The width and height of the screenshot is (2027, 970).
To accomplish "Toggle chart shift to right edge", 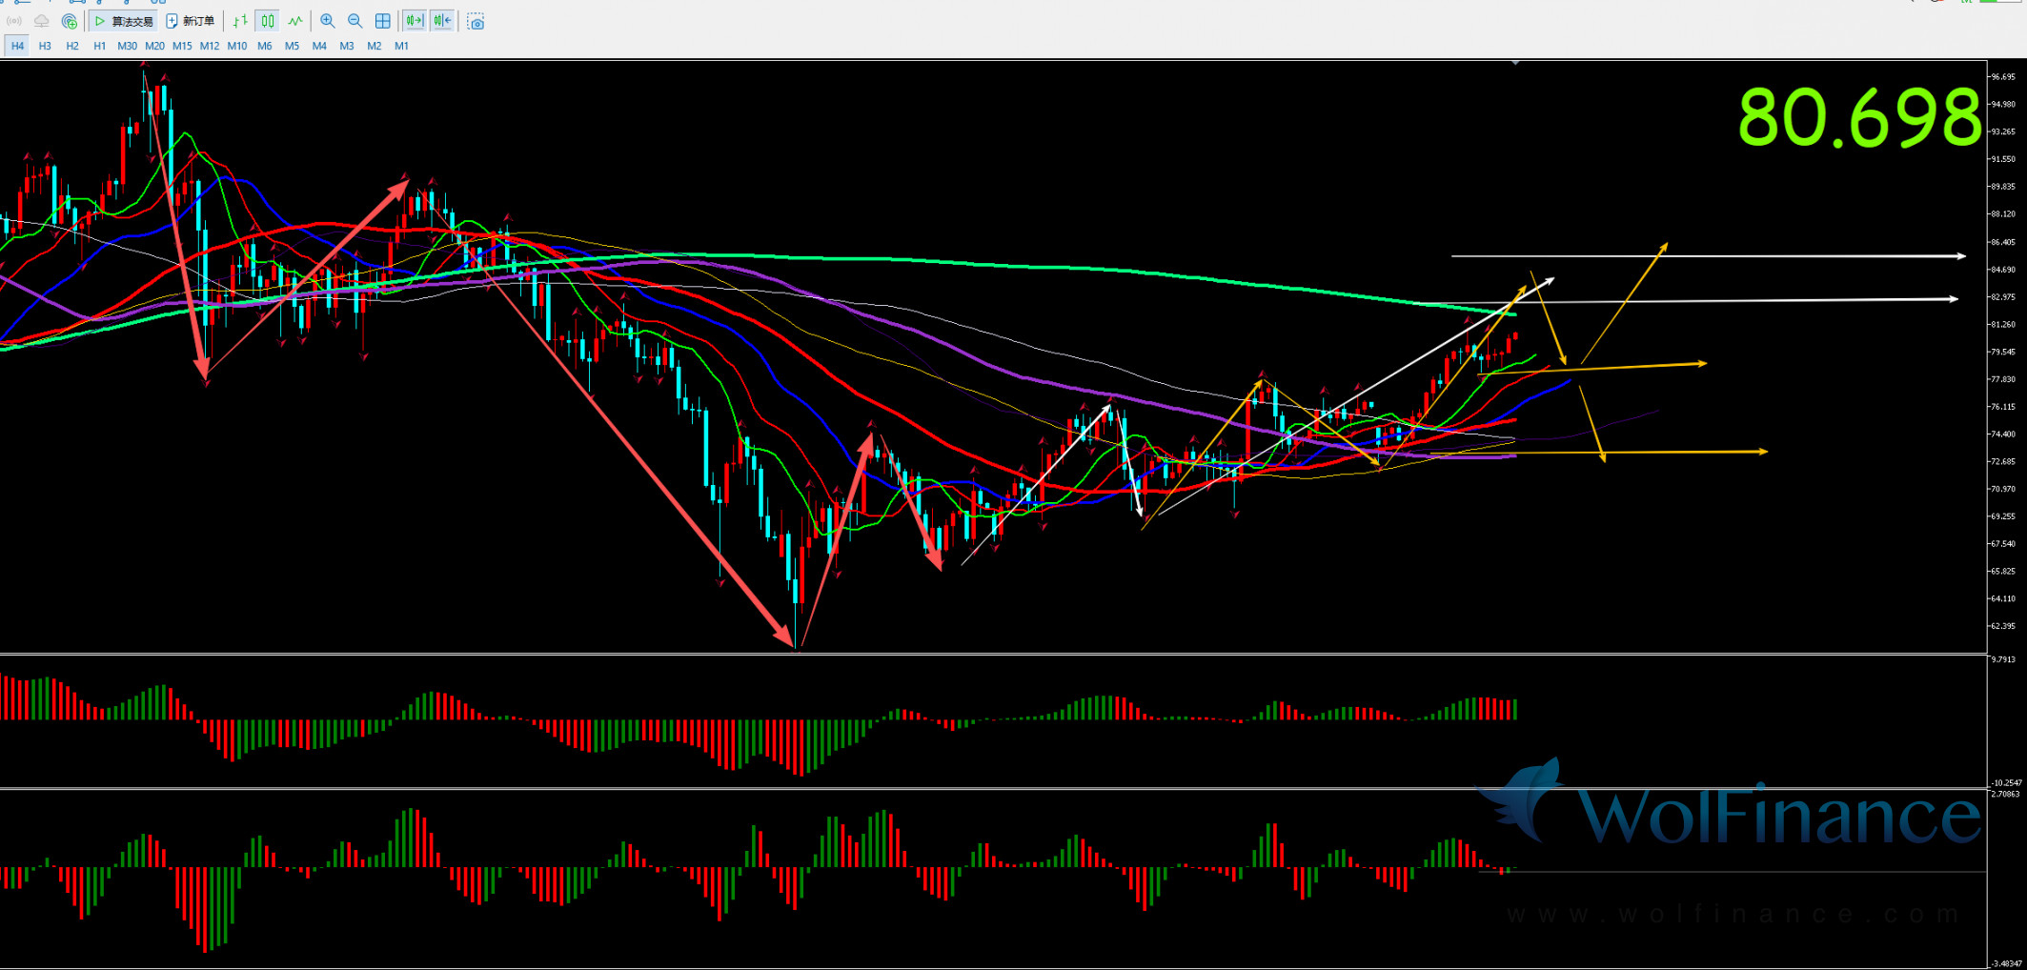I will [x=442, y=21].
